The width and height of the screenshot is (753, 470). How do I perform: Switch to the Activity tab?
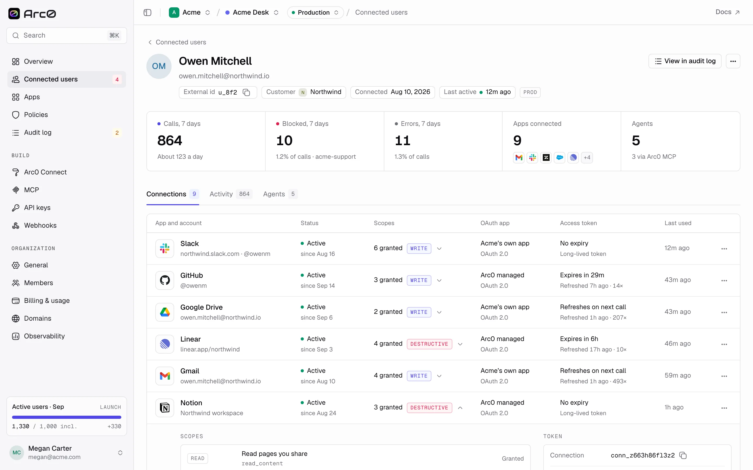(x=231, y=194)
